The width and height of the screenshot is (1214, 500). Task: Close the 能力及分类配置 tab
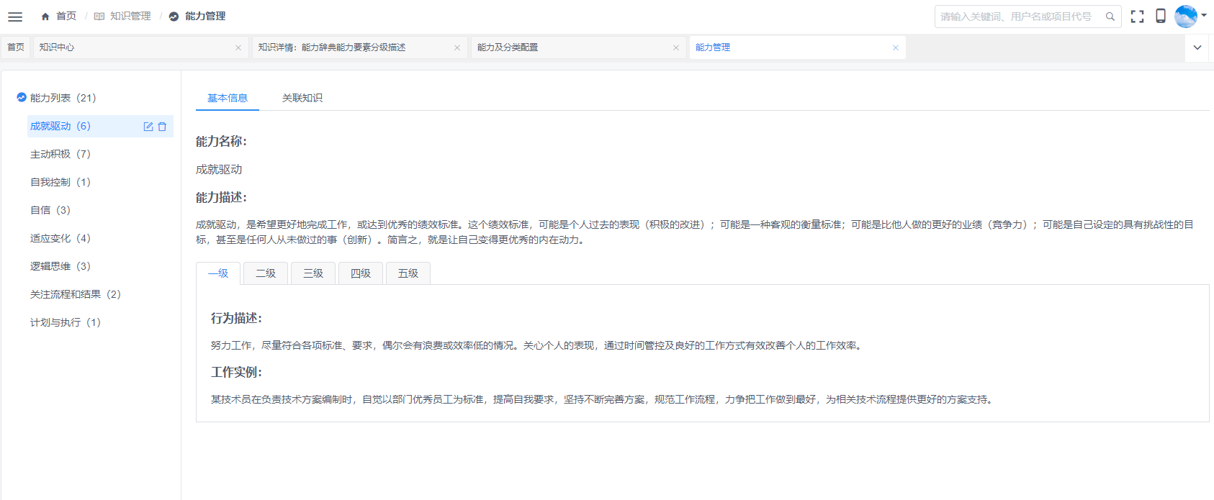(x=676, y=47)
